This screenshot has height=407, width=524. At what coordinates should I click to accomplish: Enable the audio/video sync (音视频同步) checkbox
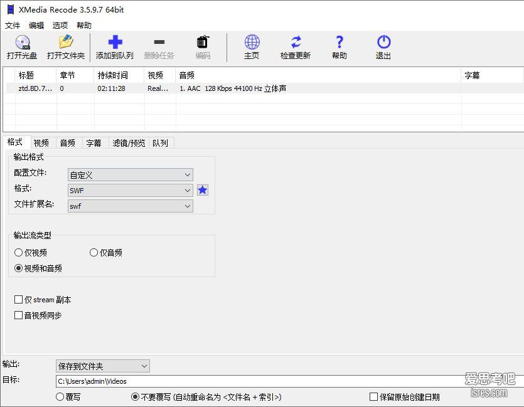pyautogui.click(x=18, y=315)
